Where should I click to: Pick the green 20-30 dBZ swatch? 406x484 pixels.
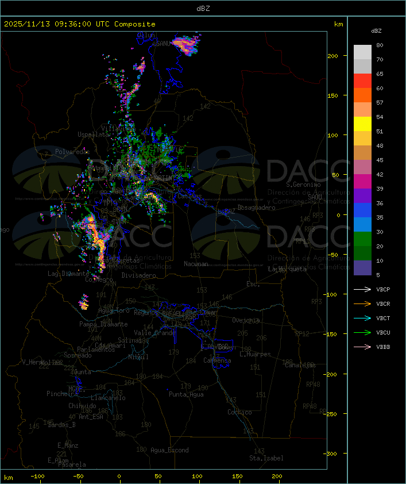(362, 239)
